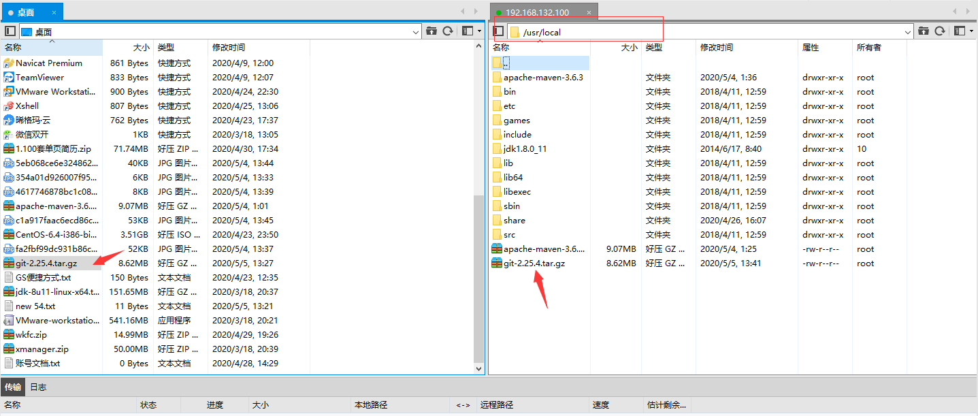Viewport: 978px width, 416px height.
Task: Click the left pane vertical scrollbar thumb
Action: [x=479, y=279]
